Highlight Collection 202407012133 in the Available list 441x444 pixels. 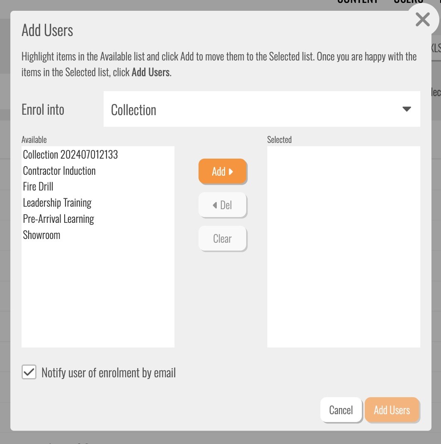point(70,155)
